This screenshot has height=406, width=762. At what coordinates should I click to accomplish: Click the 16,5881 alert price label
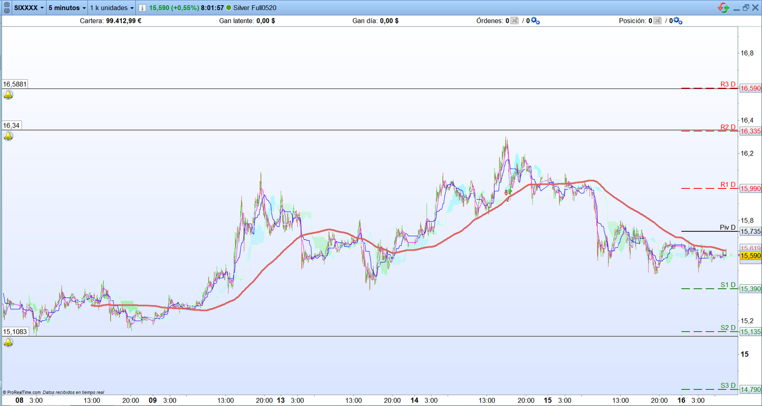(15, 84)
